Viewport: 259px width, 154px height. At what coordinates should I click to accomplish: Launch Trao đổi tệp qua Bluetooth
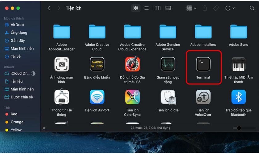click(x=239, y=97)
